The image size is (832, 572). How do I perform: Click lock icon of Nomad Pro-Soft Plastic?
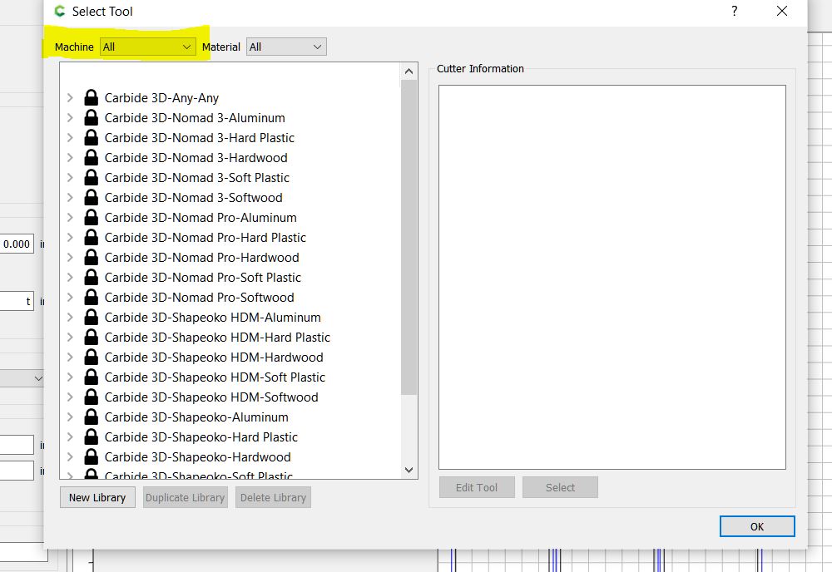(92, 277)
